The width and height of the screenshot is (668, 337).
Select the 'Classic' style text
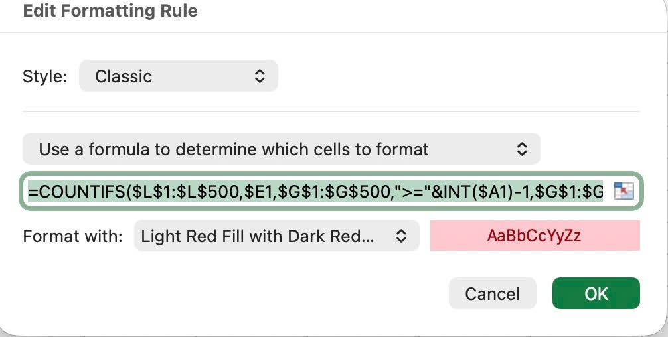click(124, 76)
